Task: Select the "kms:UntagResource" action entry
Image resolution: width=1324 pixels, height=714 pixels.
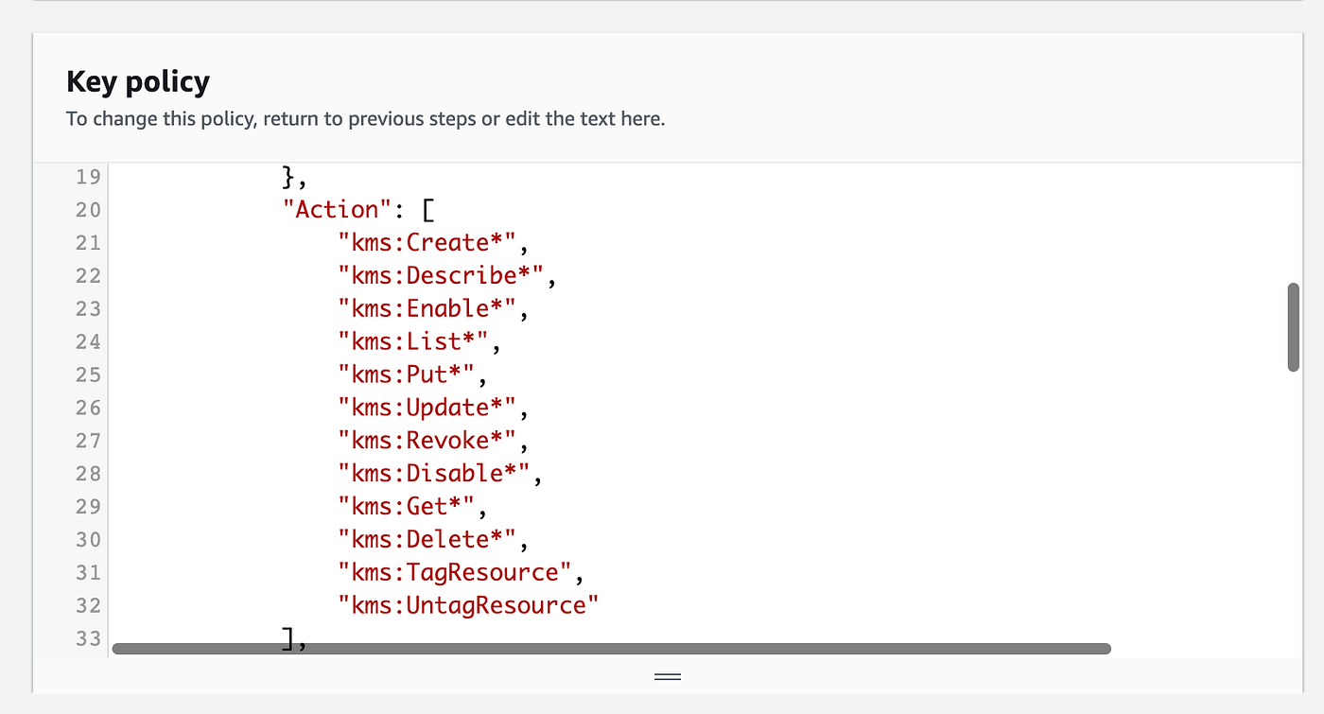Action: (466, 604)
